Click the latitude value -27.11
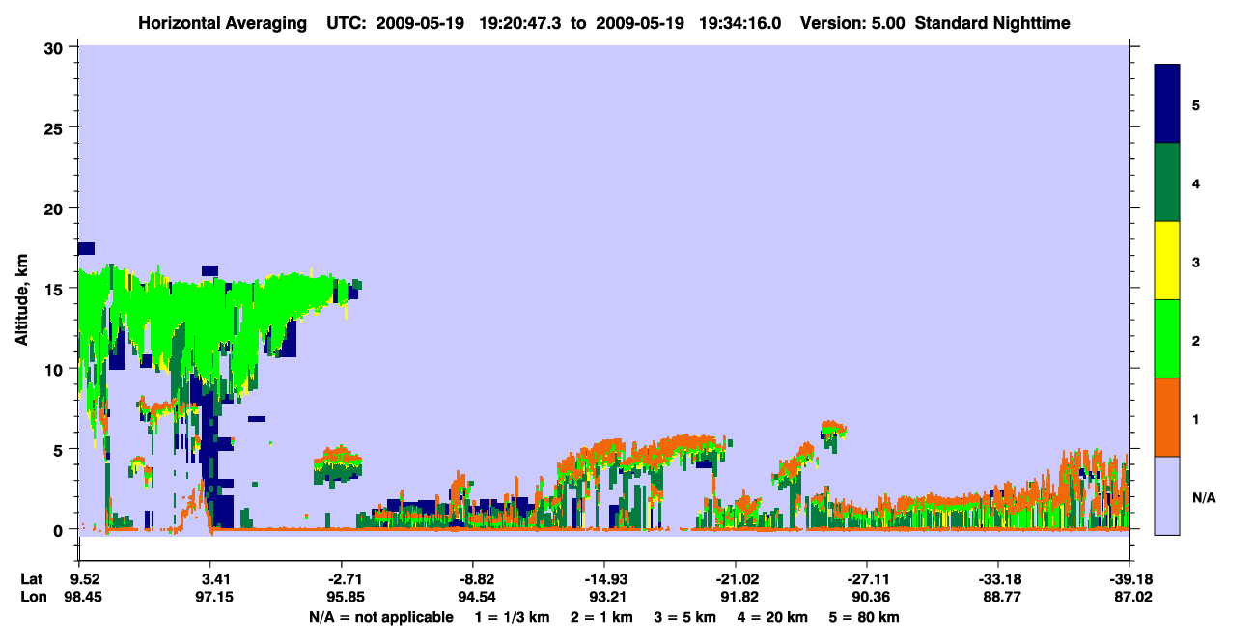Image resolution: width=1255 pixels, height=644 pixels. pyautogui.click(x=867, y=580)
